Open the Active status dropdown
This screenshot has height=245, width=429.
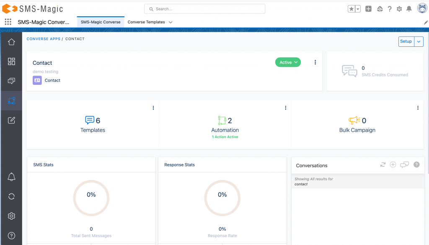tap(288, 62)
